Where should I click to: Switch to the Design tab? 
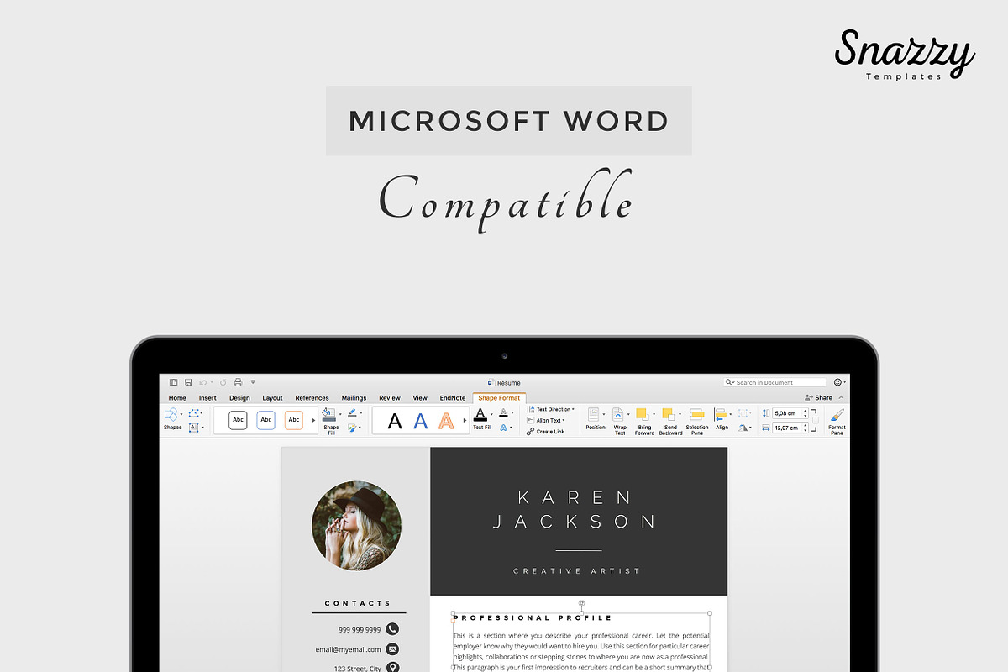(x=239, y=398)
